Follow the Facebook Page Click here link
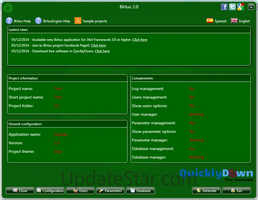 [99, 45]
